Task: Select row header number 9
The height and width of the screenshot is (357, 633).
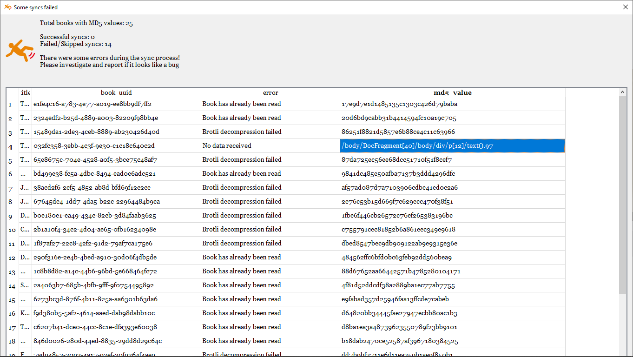Action: (x=13, y=216)
